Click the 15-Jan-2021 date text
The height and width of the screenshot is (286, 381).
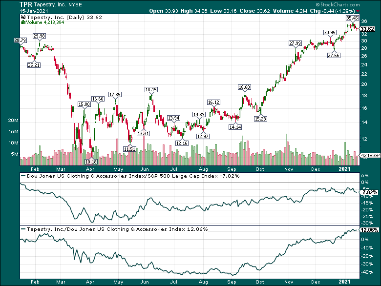click(x=34, y=11)
